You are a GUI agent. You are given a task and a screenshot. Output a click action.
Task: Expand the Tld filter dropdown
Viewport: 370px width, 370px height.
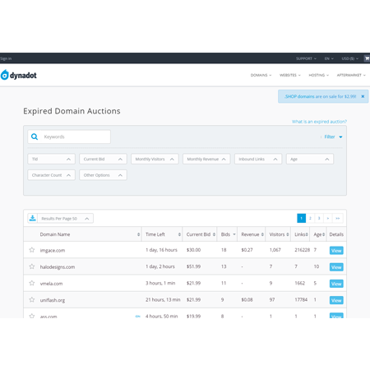(x=51, y=159)
